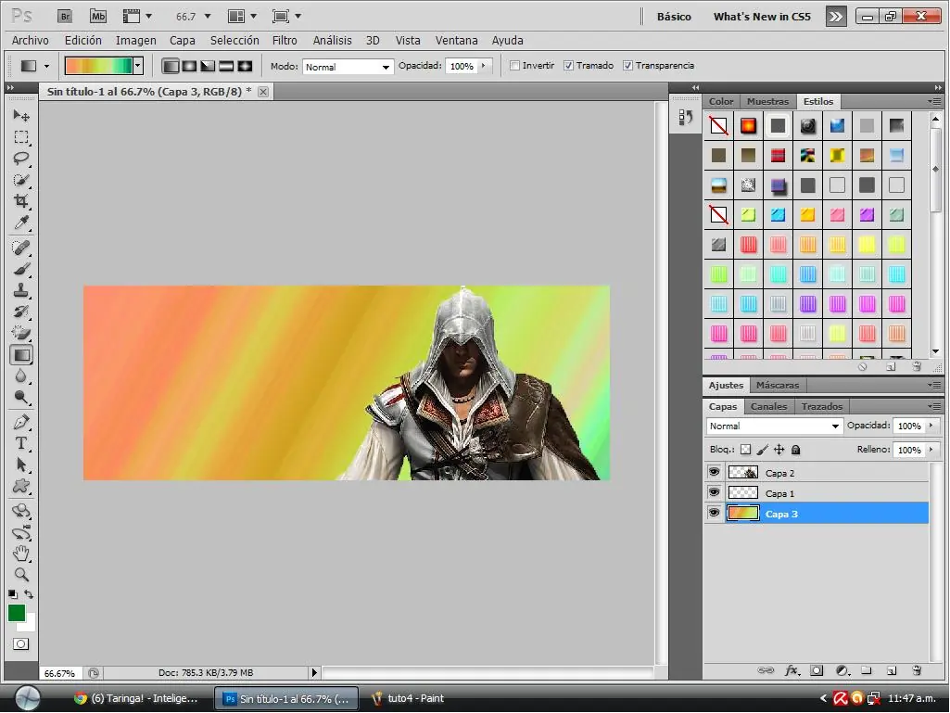Launch Adobe Bridge from top bar
This screenshot has height=713, width=950.
[x=65, y=17]
